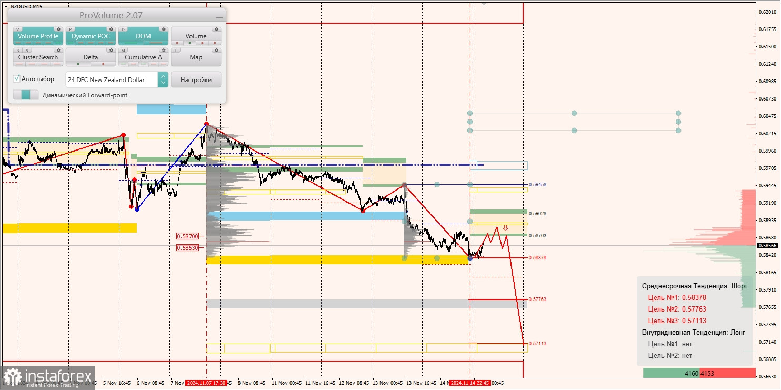Image resolution: width=781 pixels, height=390 pixels.
Task: Click the 0.58378 level label on chart
Action: coord(537,258)
